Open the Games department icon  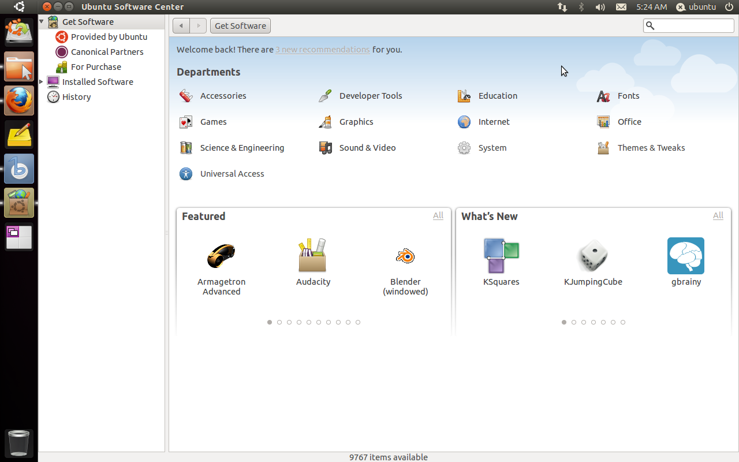[186, 122]
